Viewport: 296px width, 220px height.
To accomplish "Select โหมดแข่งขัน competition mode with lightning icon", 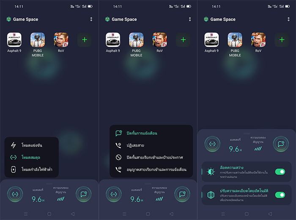I will pyautogui.click(x=32, y=145).
